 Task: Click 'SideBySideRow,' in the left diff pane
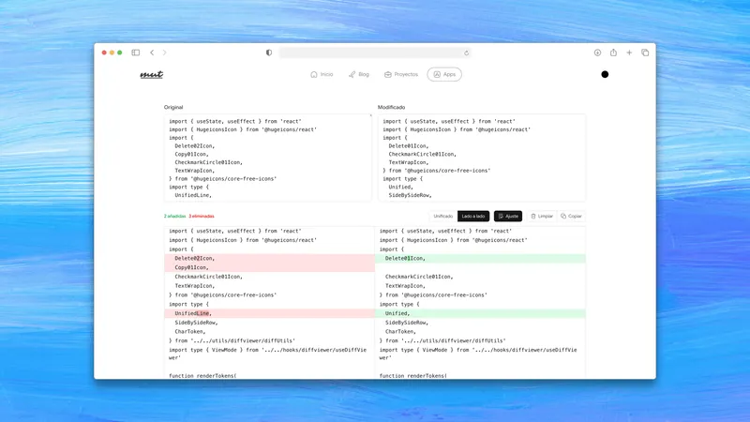point(196,323)
